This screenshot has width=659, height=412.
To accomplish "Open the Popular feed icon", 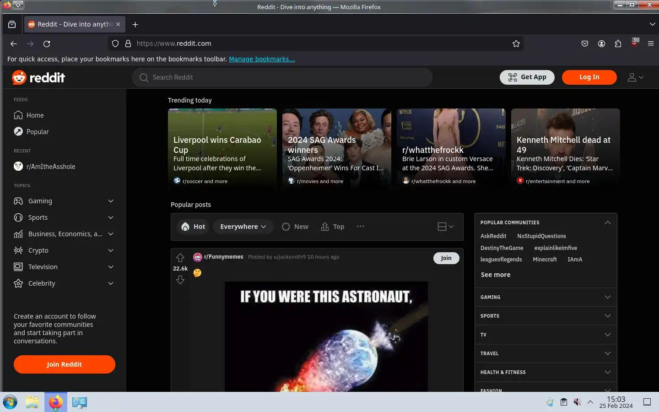I will click(x=18, y=131).
